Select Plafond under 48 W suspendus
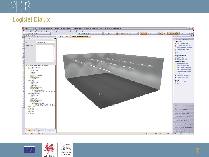This screenshot has height=157, width=209. [35, 98]
